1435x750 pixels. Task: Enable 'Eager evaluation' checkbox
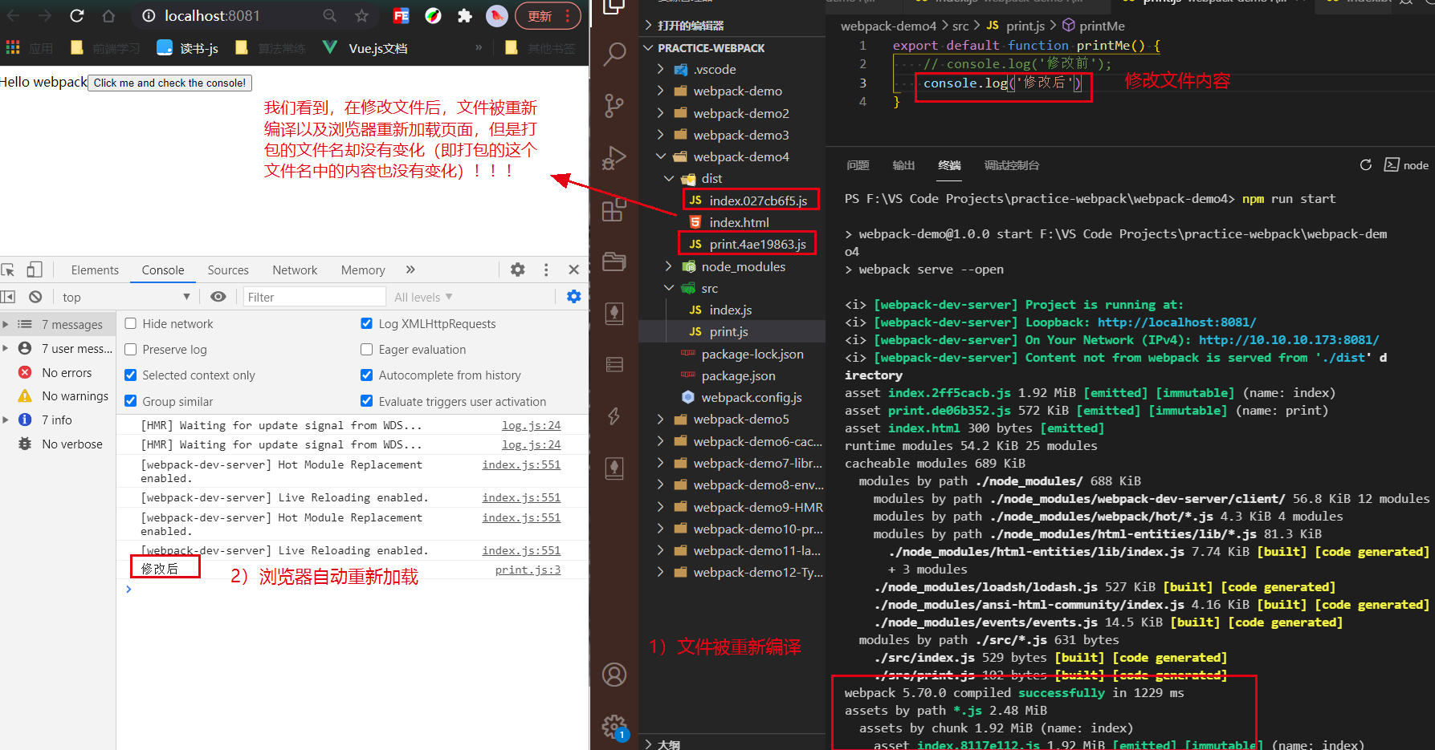click(366, 349)
